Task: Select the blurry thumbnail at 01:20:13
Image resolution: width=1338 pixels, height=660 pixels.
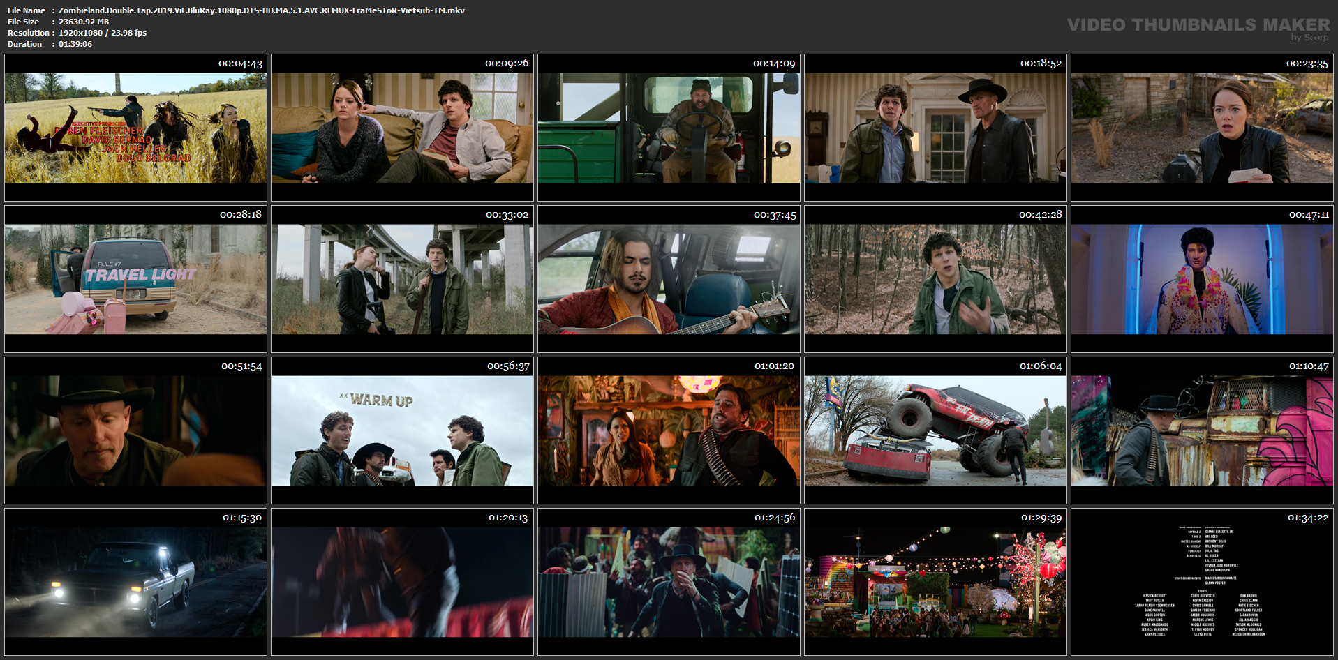Action: [402, 582]
